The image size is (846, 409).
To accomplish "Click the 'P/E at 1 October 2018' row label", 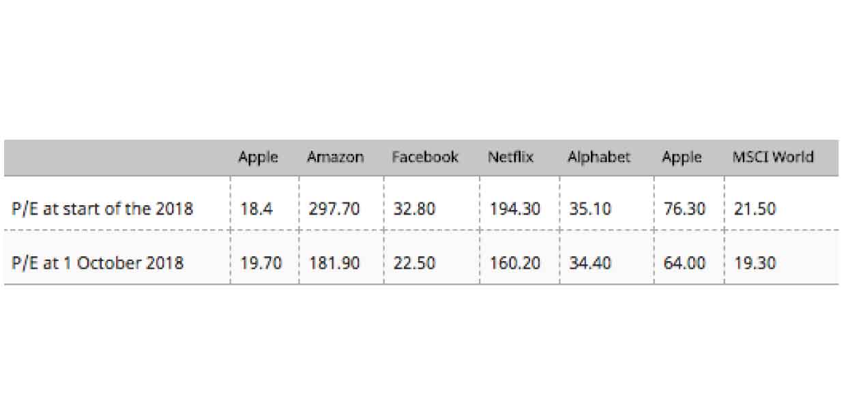I will coord(98,263).
